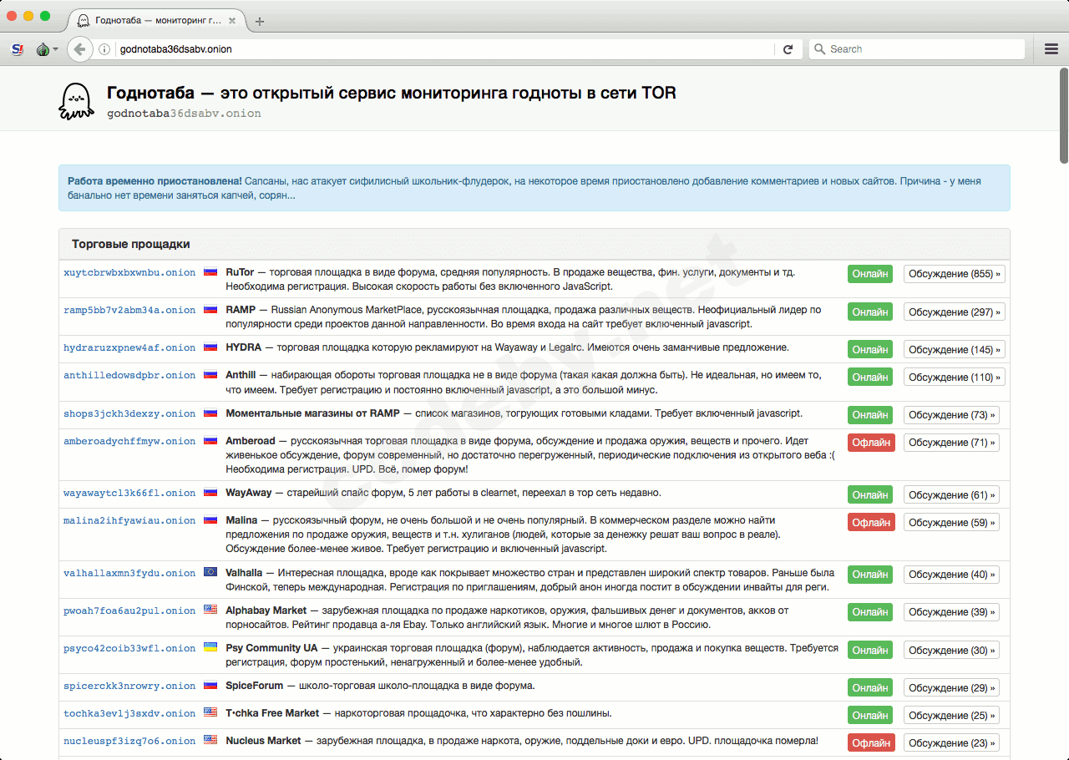Open Обсуждение (297) for RAMP
Image resolution: width=1069 pixels, height=760 pixels.
[955, 312]
